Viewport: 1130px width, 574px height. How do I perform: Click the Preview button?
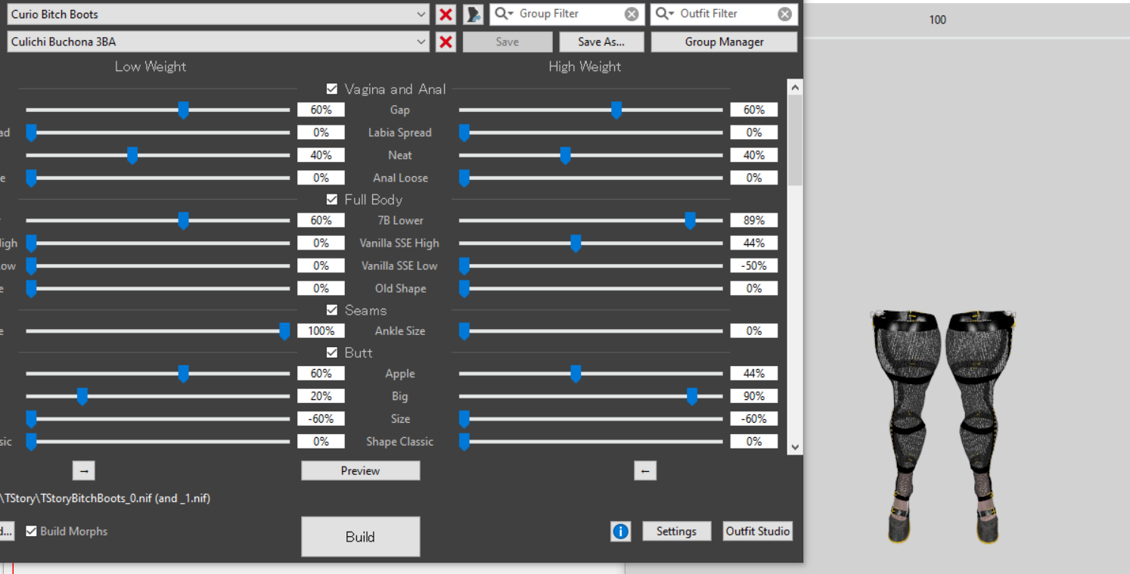360,470
